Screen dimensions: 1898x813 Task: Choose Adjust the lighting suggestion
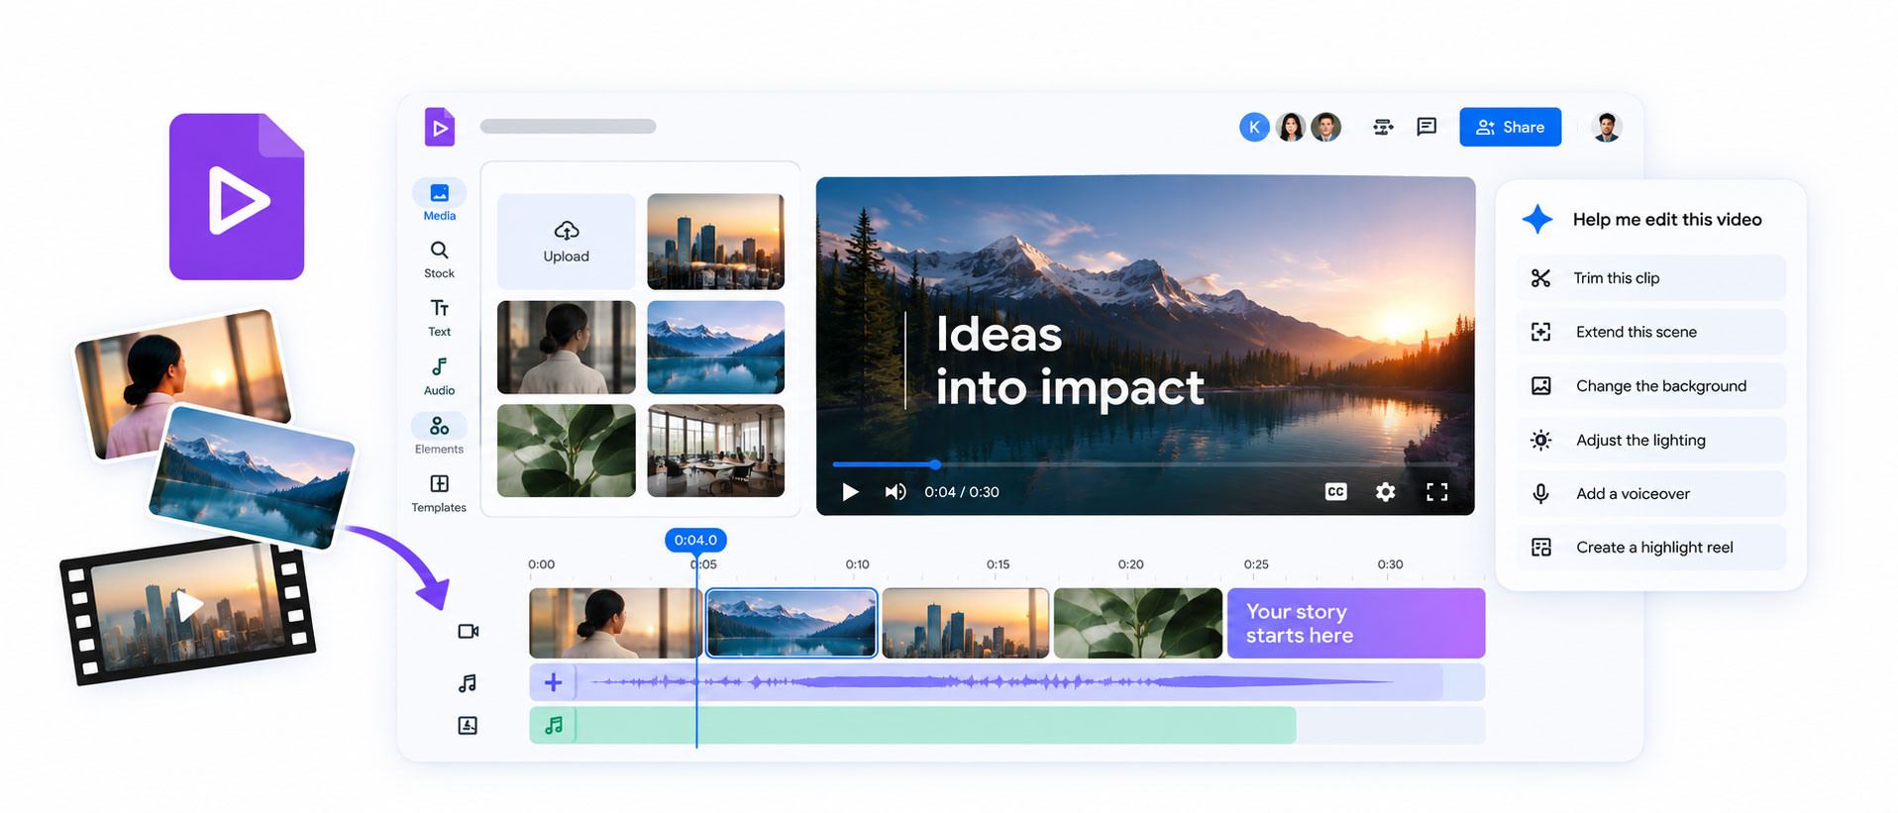[x=1650, y=440]
